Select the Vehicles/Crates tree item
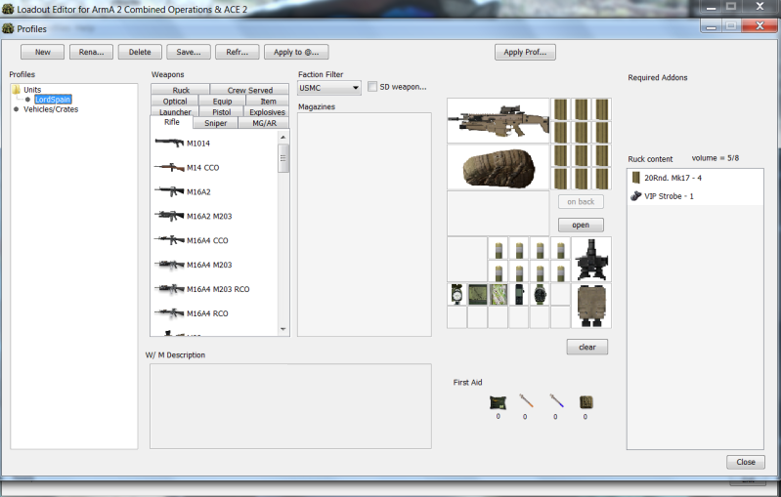Image resolution: width=781 pixels, height=497 pixels. [x=51, y=109]
